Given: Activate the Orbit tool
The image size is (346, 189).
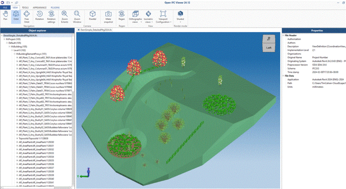Looking at the screenshot, I should click(16, 15).
